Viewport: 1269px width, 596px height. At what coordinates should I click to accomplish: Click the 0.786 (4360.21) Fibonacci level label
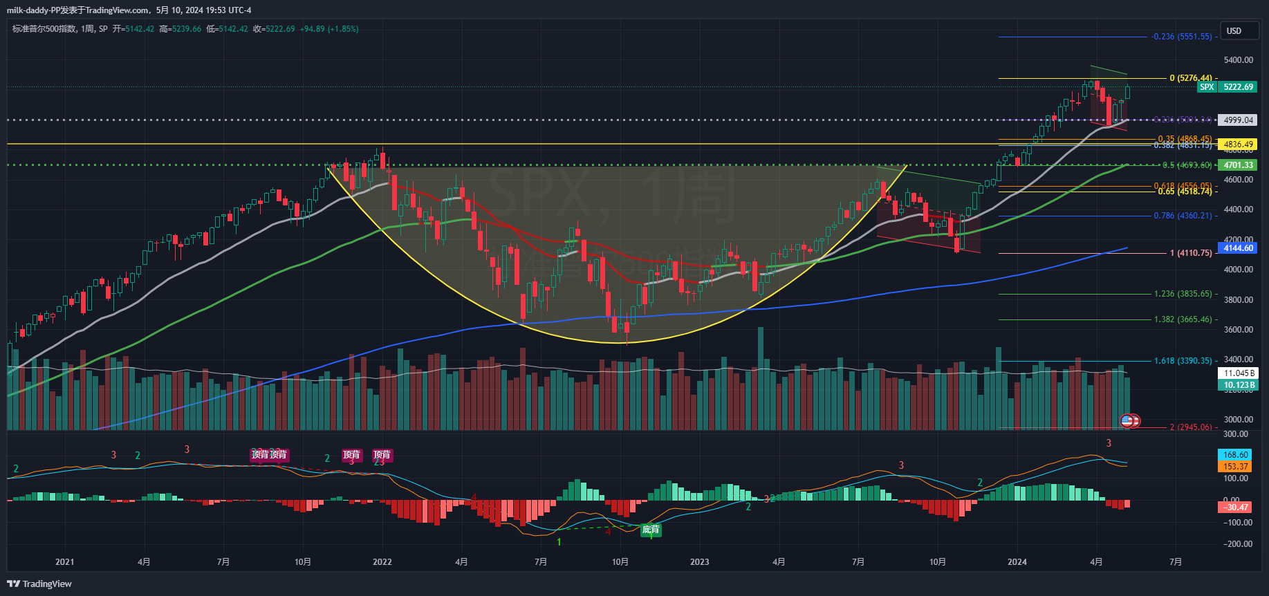coord(1183,216)
